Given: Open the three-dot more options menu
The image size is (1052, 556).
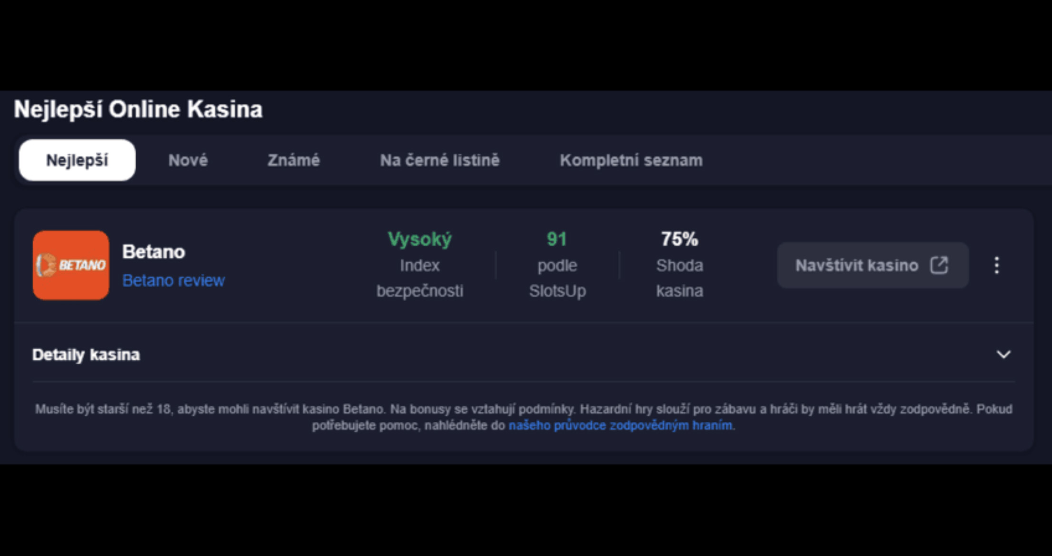Looking at the screenshot, I should pos(996,265).
